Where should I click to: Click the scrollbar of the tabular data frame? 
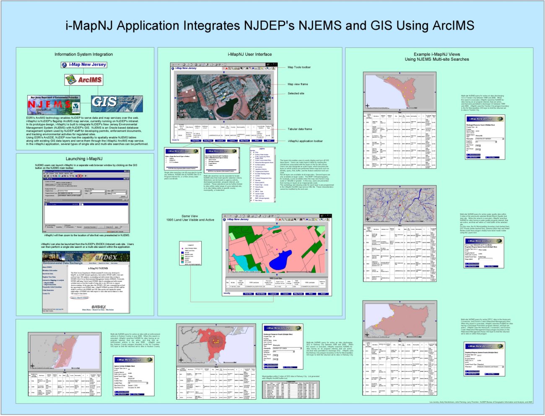[272, 130]
